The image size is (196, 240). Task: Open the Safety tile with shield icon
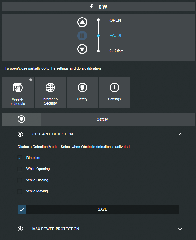82,92
